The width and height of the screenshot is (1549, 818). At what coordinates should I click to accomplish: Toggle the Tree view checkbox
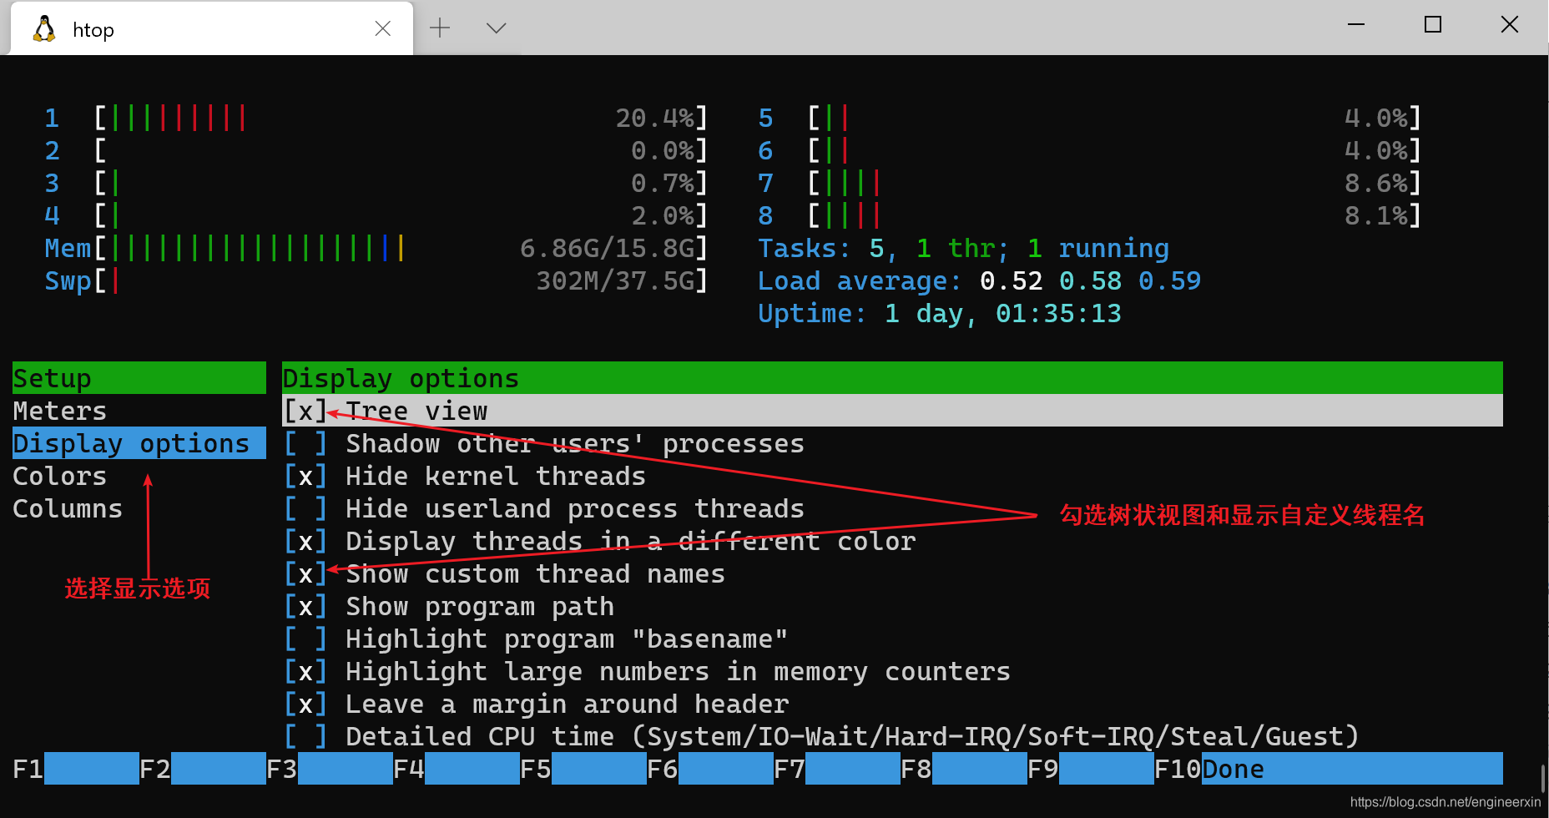click(x=305, y=411)
